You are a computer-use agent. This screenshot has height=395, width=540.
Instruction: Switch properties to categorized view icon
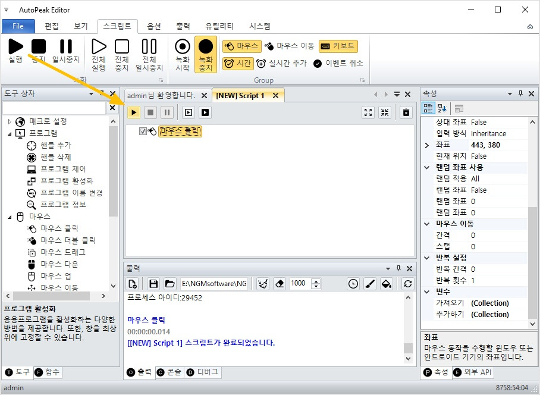(x=428, y=108)
